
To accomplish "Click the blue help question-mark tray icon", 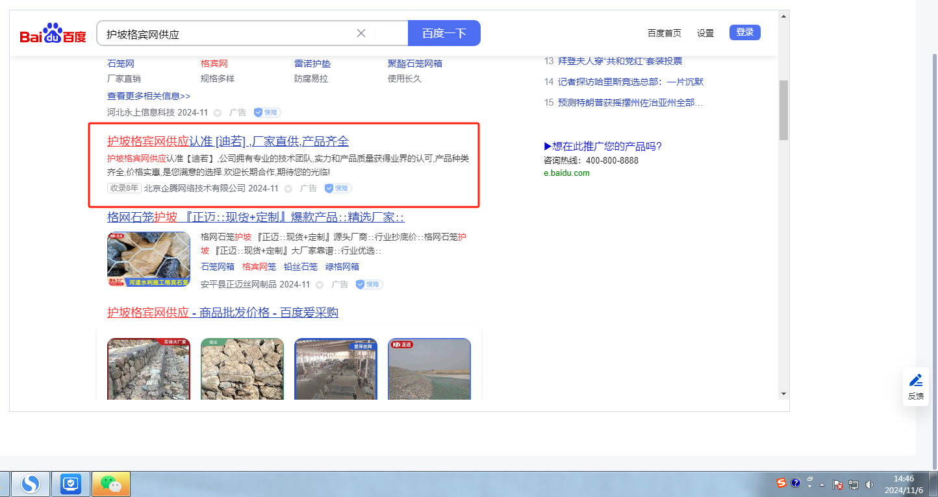I will (795, 483).
